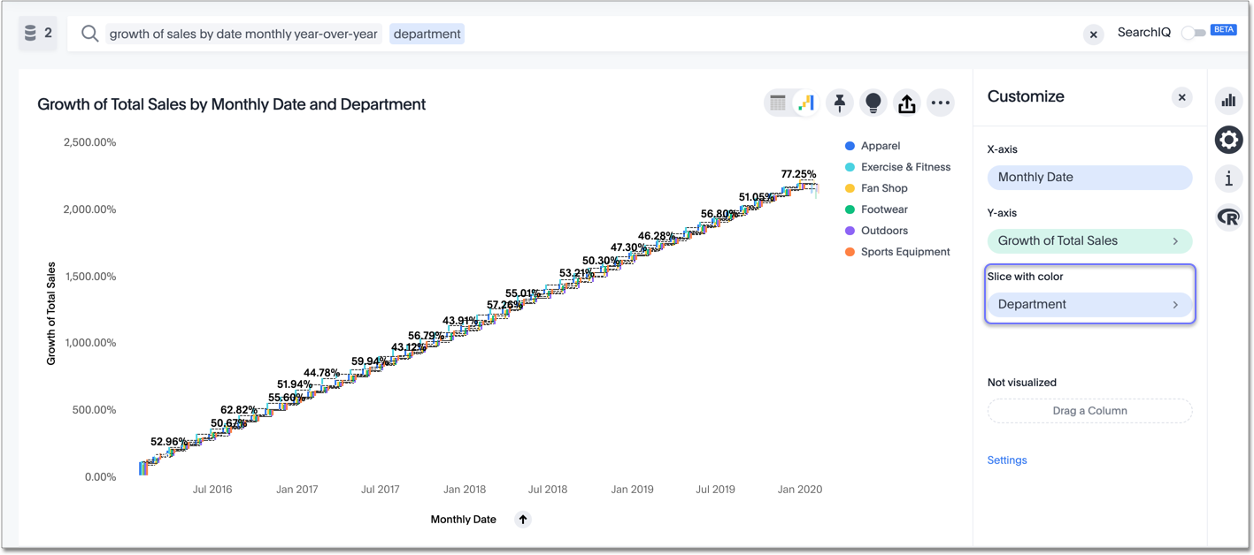Expand the Growth of Total Sales Y-axis options

[1176, 240]
